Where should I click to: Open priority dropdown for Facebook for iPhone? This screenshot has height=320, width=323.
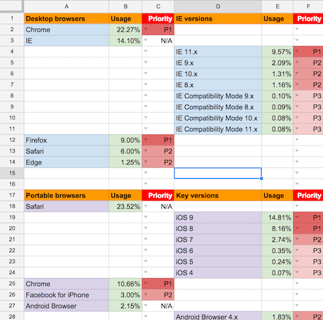point(146,294)
